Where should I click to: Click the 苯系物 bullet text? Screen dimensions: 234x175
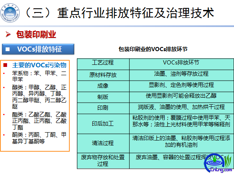pyautogui.click(x=39, y=76)
